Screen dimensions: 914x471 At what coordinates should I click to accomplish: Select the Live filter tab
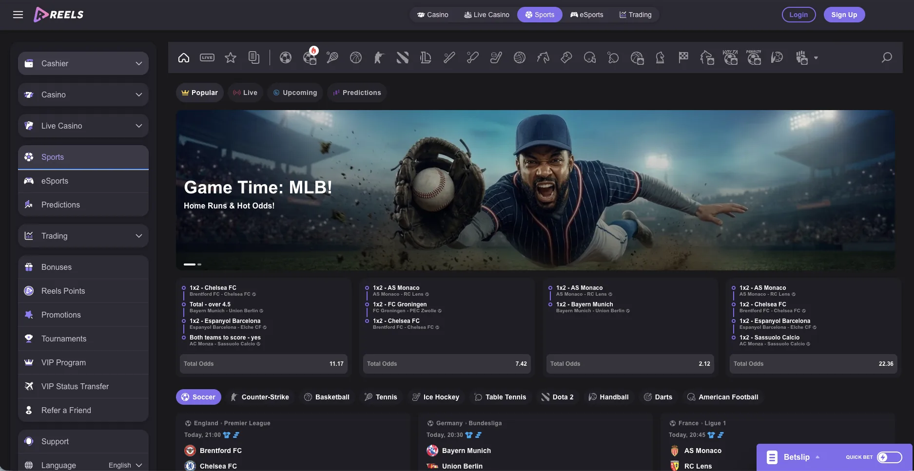click(245, 93)
